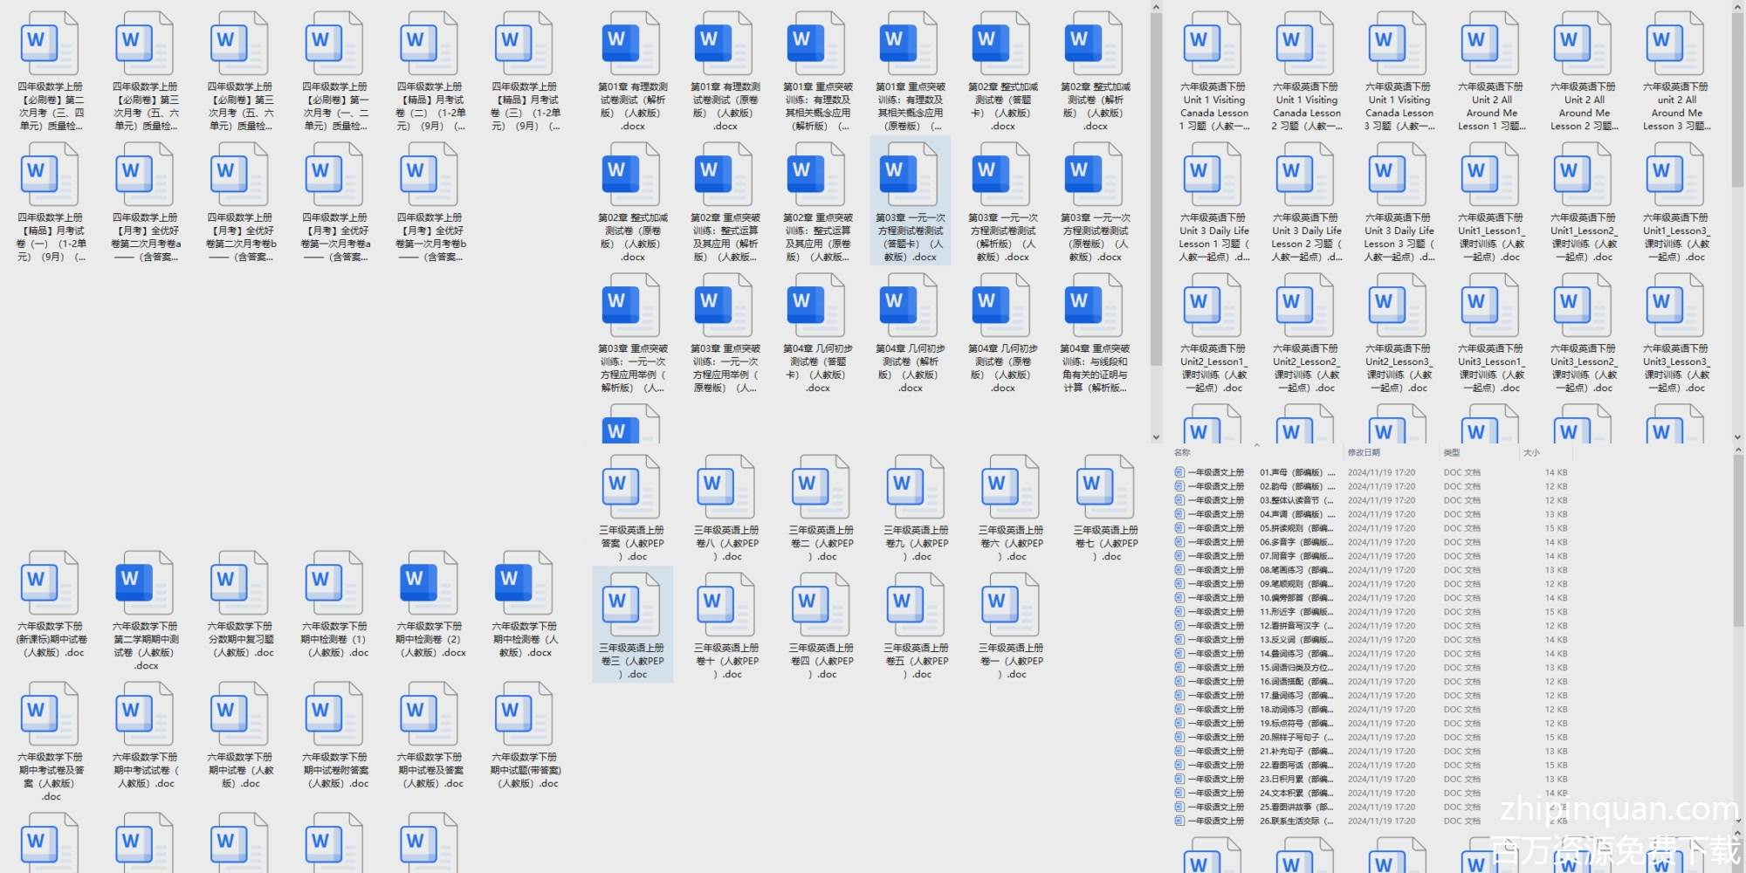Select the highlighted 第03章 一元一次方程 答题卡 file

910,201
